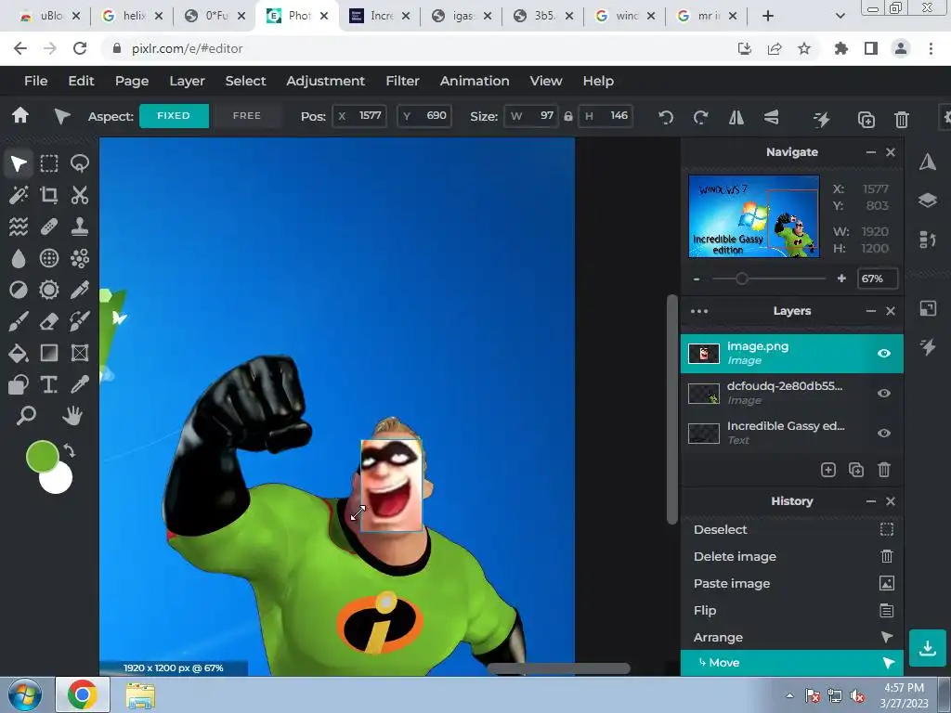
Task: Click the zoom percentage 67% field
Action: pyautogui.click(x=878, y=279)
